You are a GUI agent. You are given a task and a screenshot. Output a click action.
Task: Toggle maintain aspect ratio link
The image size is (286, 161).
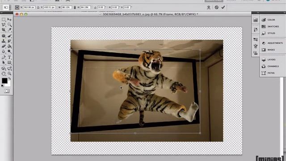[75, 7]
